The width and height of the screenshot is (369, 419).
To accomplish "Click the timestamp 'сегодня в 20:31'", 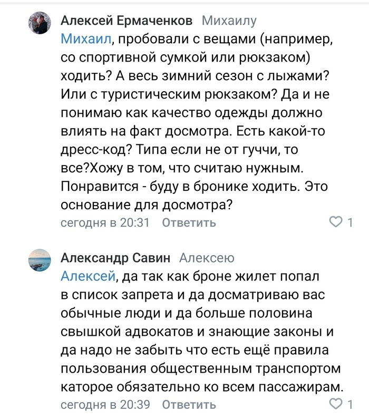I will [x=105, y=222].
